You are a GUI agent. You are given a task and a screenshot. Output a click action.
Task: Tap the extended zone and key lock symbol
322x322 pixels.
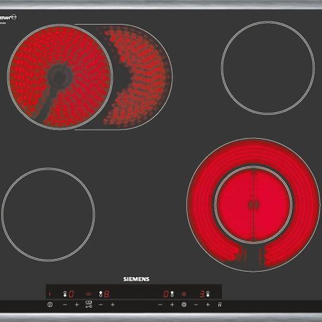89,305
